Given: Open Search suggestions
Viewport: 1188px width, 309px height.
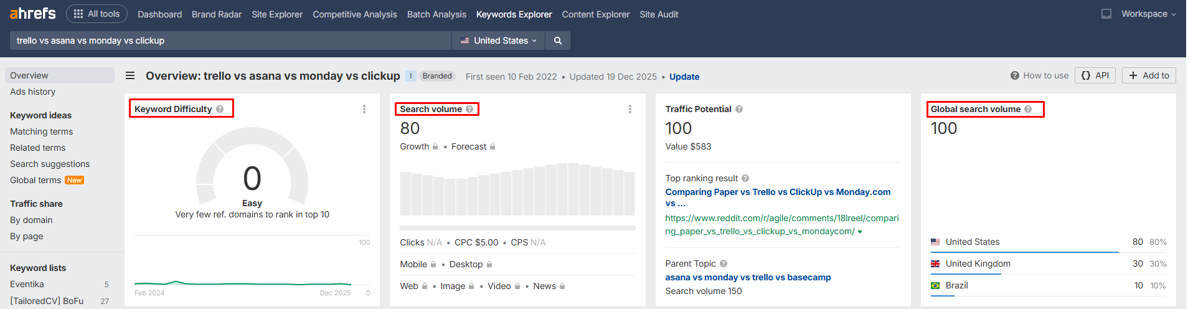Looking at the screenshot, I should tap(50, 164).
